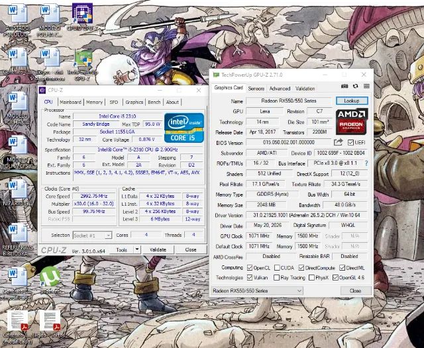Screen dimensions: 424x348
Task: Toggle the PhysX checkbox
Action: pyautogui.click(x=311, y=277)
